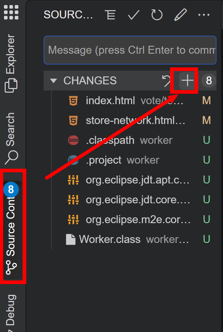Viewport: 223px width, 332px height.
Task: Select store-network.html changed file
Action: (135, 120)
